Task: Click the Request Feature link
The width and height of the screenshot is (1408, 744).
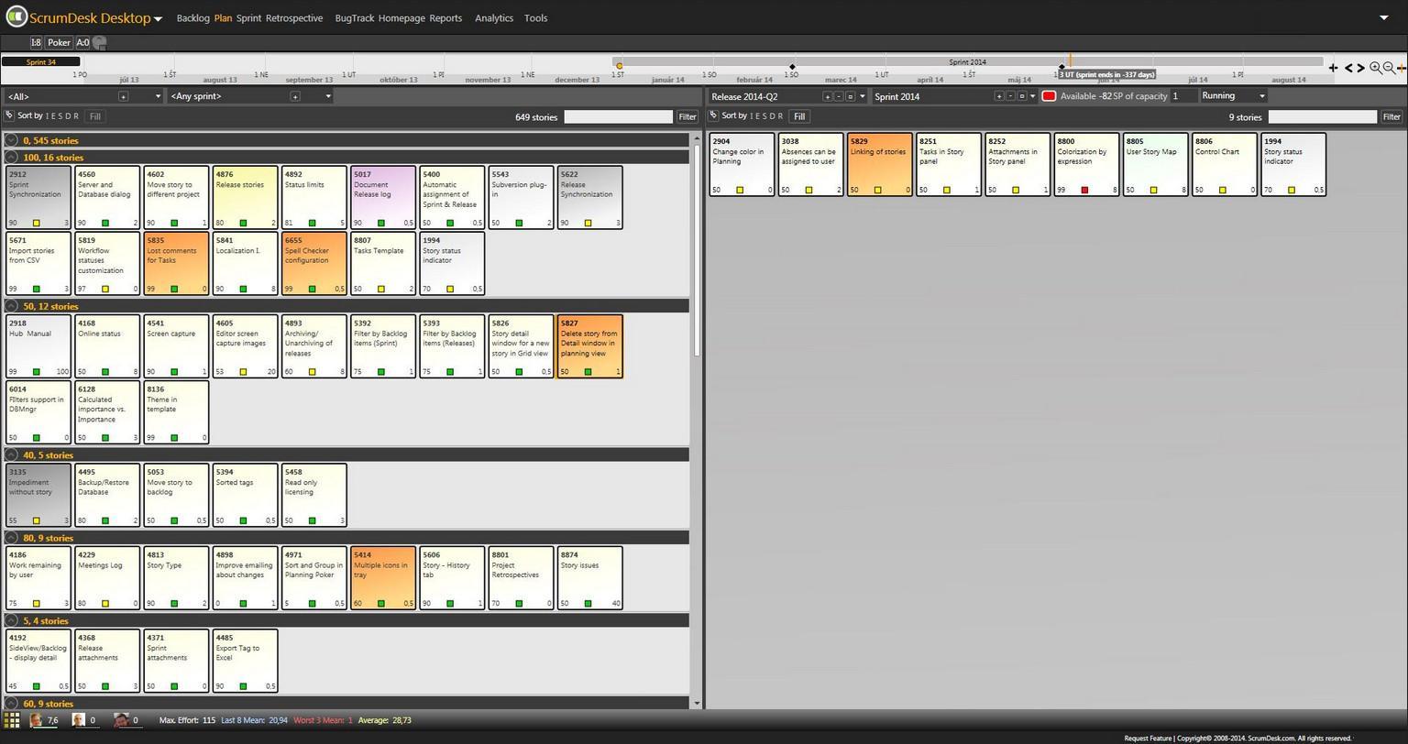Action: [1148, 738]
